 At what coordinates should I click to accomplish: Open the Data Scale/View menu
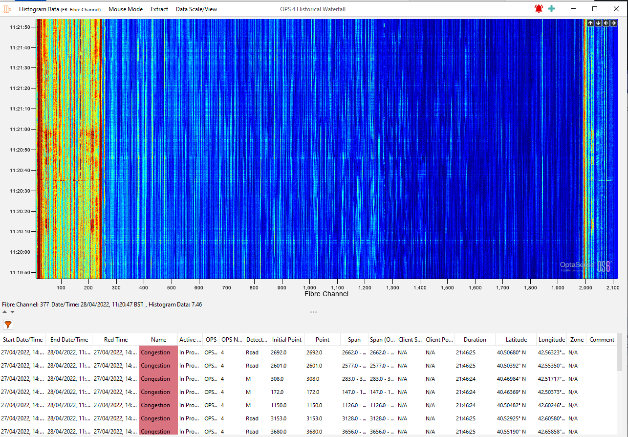tap(196, 9)
